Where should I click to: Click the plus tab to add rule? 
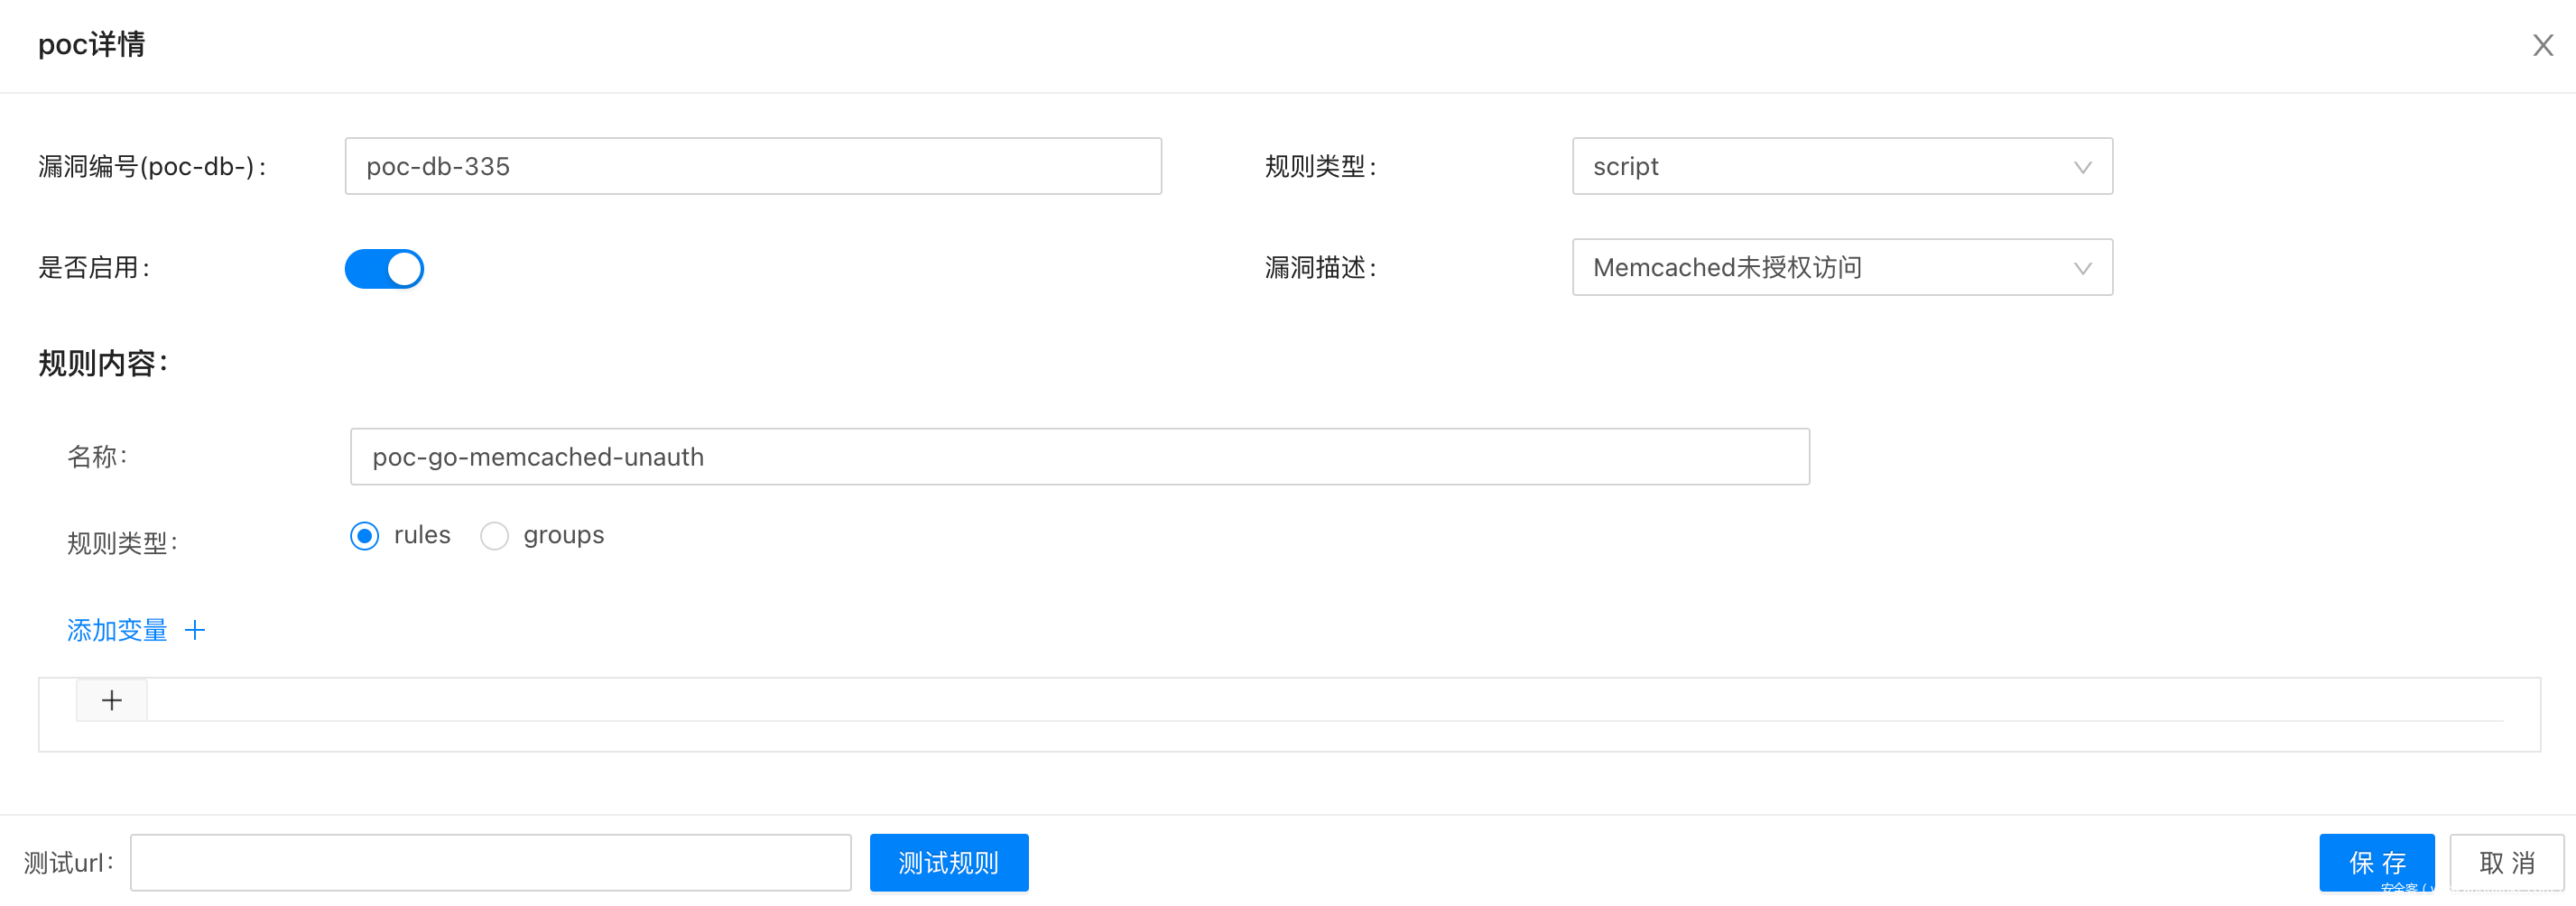coord(112,700)
